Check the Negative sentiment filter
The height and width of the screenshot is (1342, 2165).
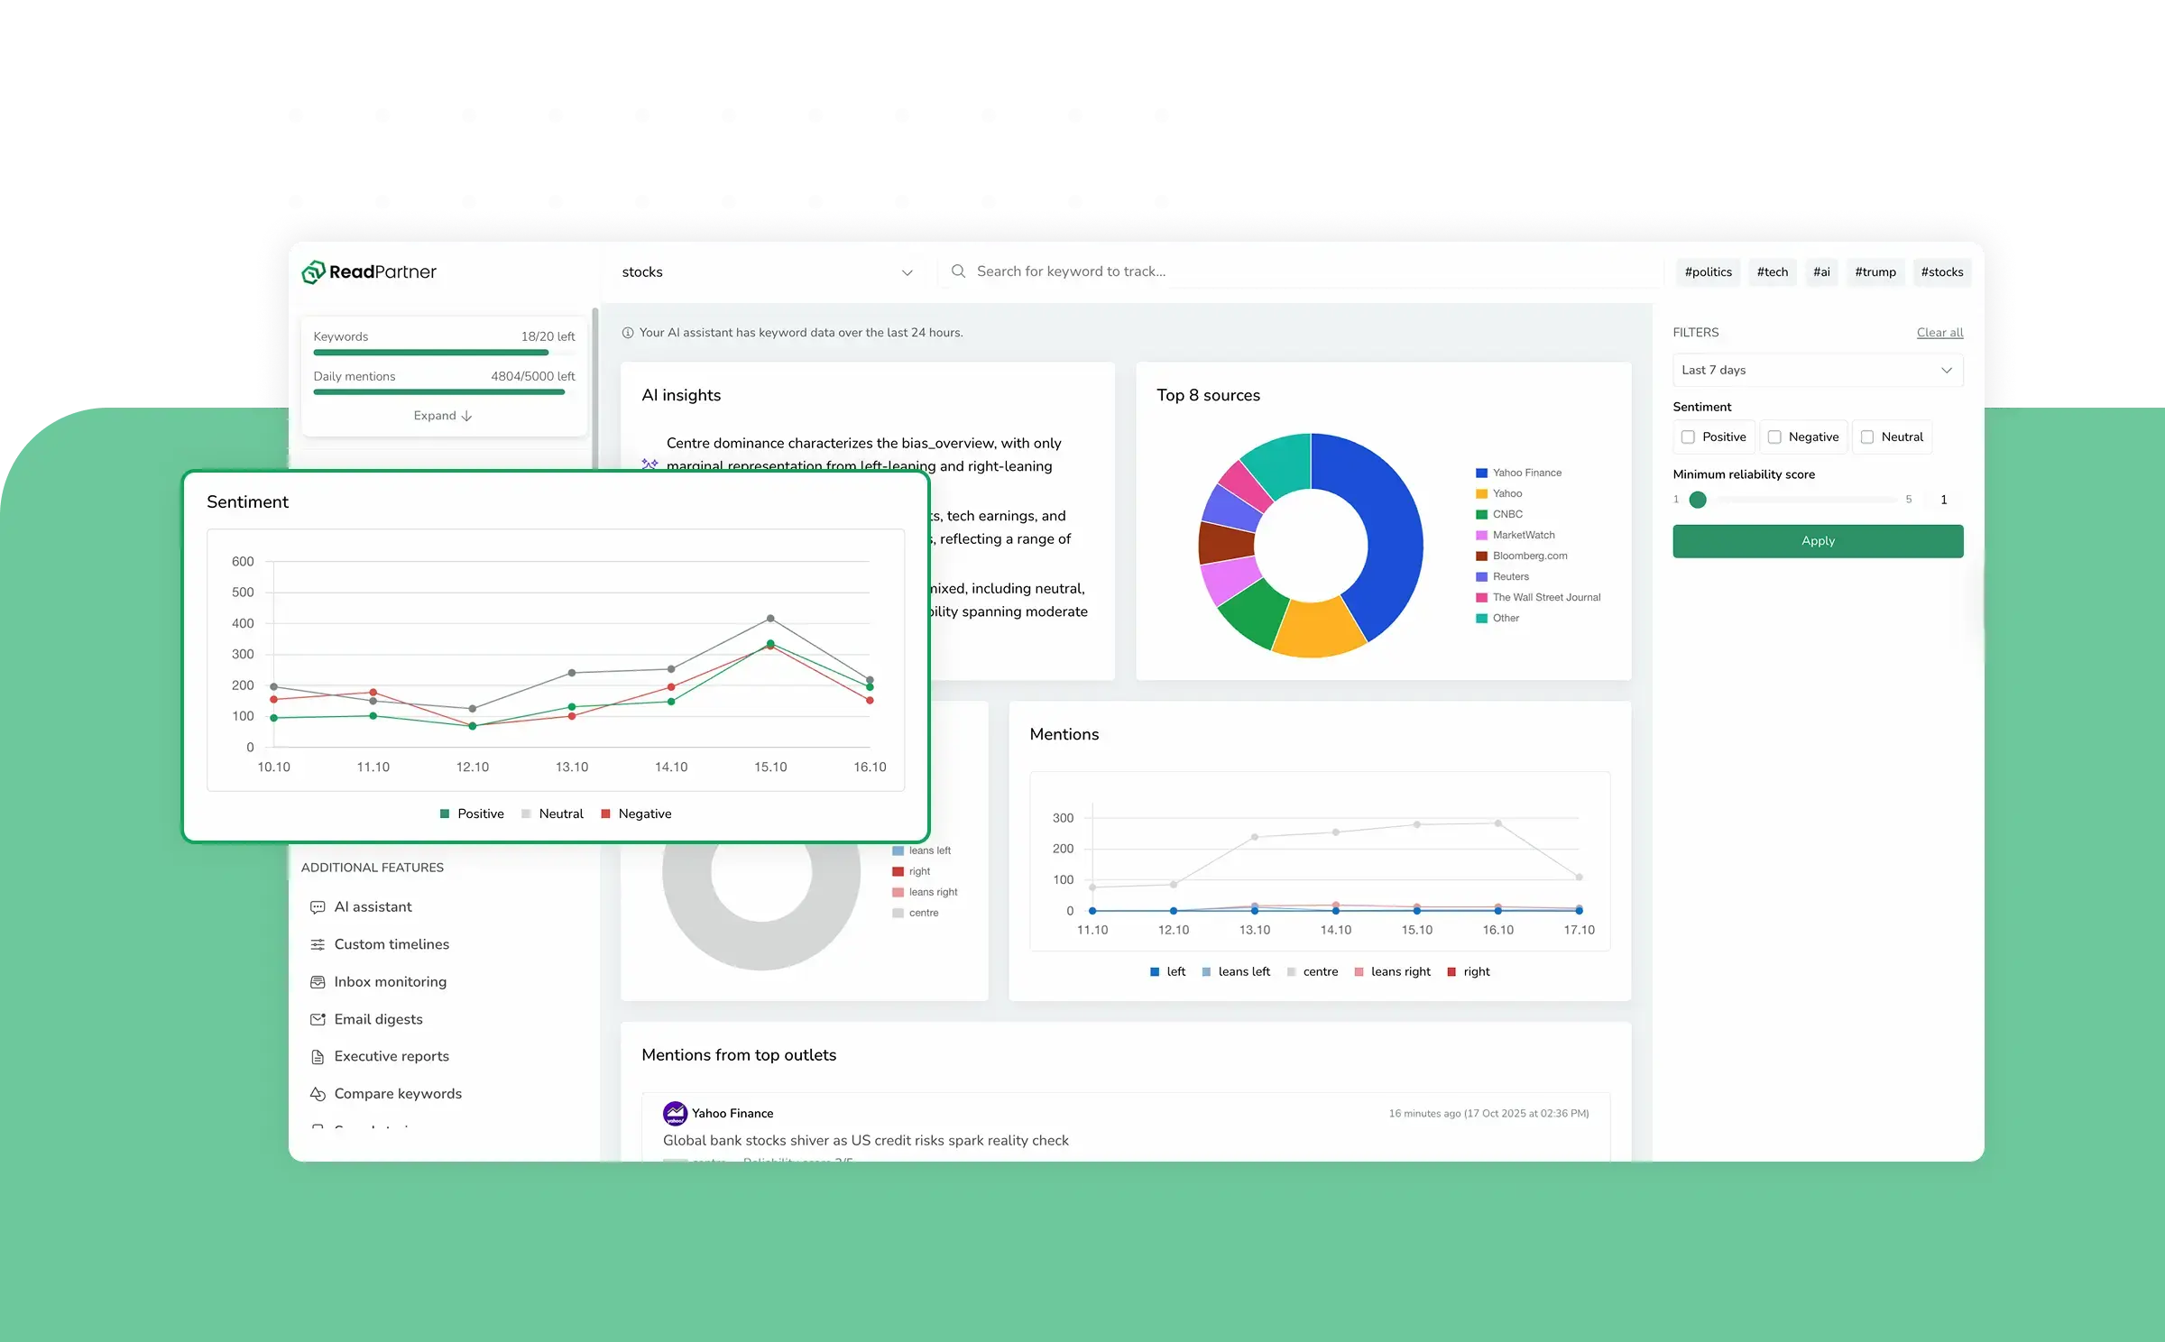click(1774, 437)
